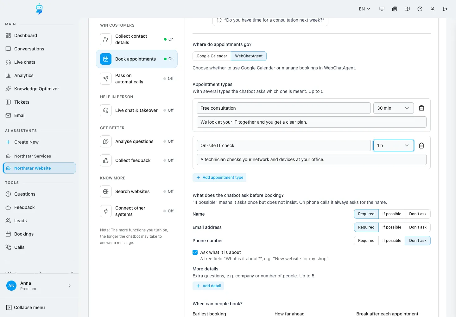Open the open-book icon in the top bar
The height and width of the screenshot is (317, 456).
pos(407,9)
